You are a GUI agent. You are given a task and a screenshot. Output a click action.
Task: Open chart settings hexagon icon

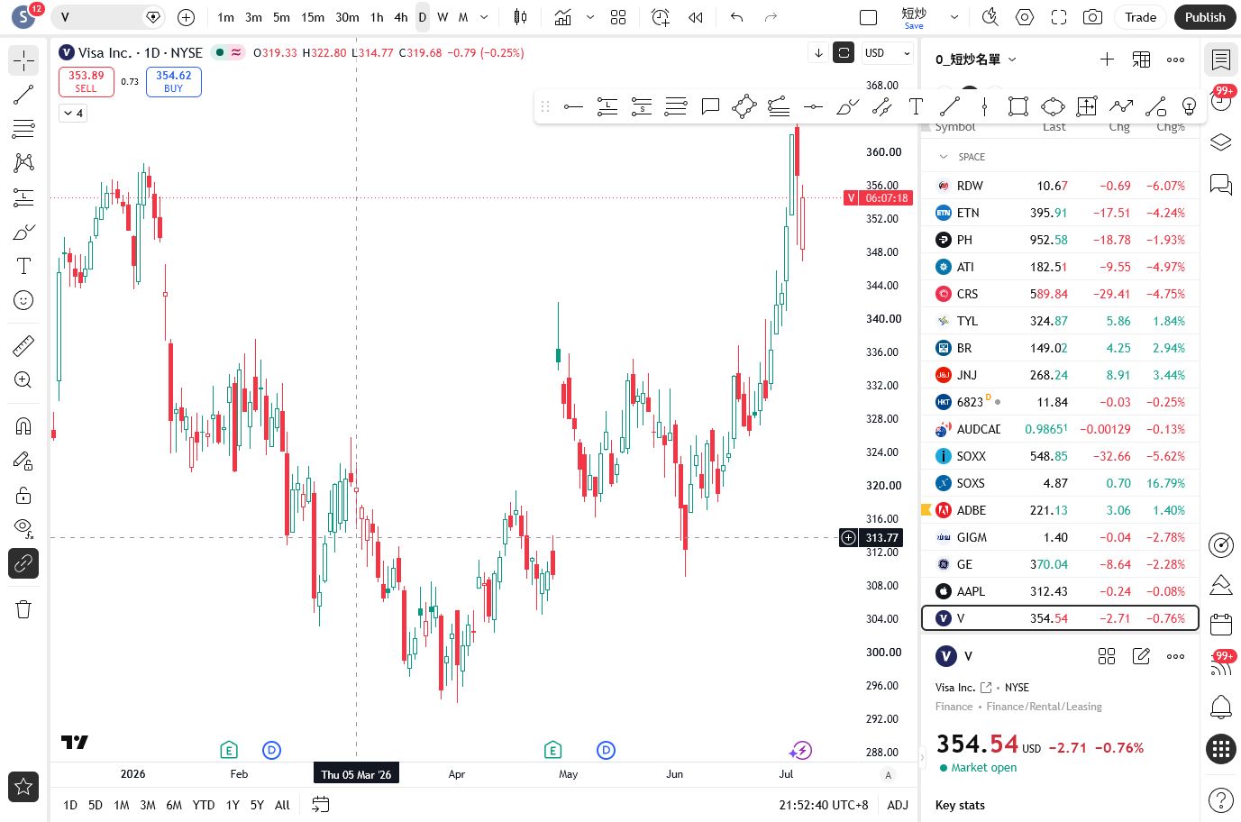point(1025,17)
